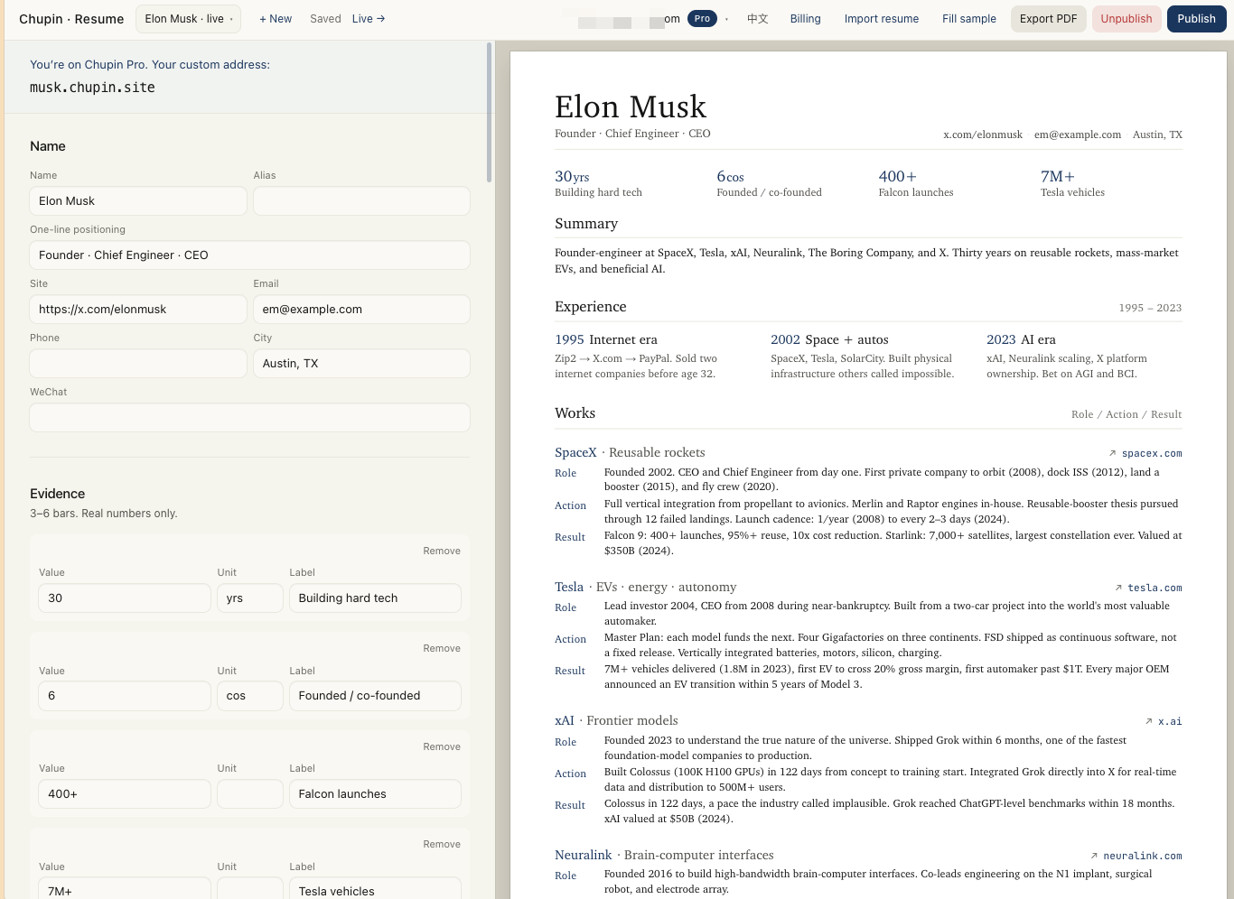Screen dimensions: 1234x899
Task: Remove the 'Tesla vehicles' evidence bar
Action: pos(442,844)
